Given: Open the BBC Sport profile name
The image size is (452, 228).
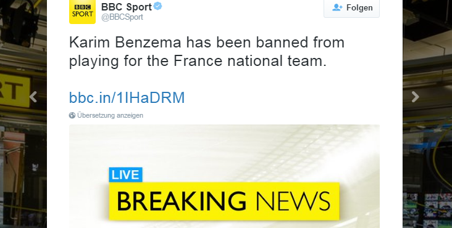Looking at the screenshot, I should coord(126,7).
